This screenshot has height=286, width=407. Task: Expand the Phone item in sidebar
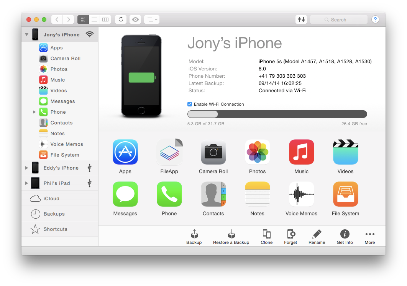pos(34,112)
